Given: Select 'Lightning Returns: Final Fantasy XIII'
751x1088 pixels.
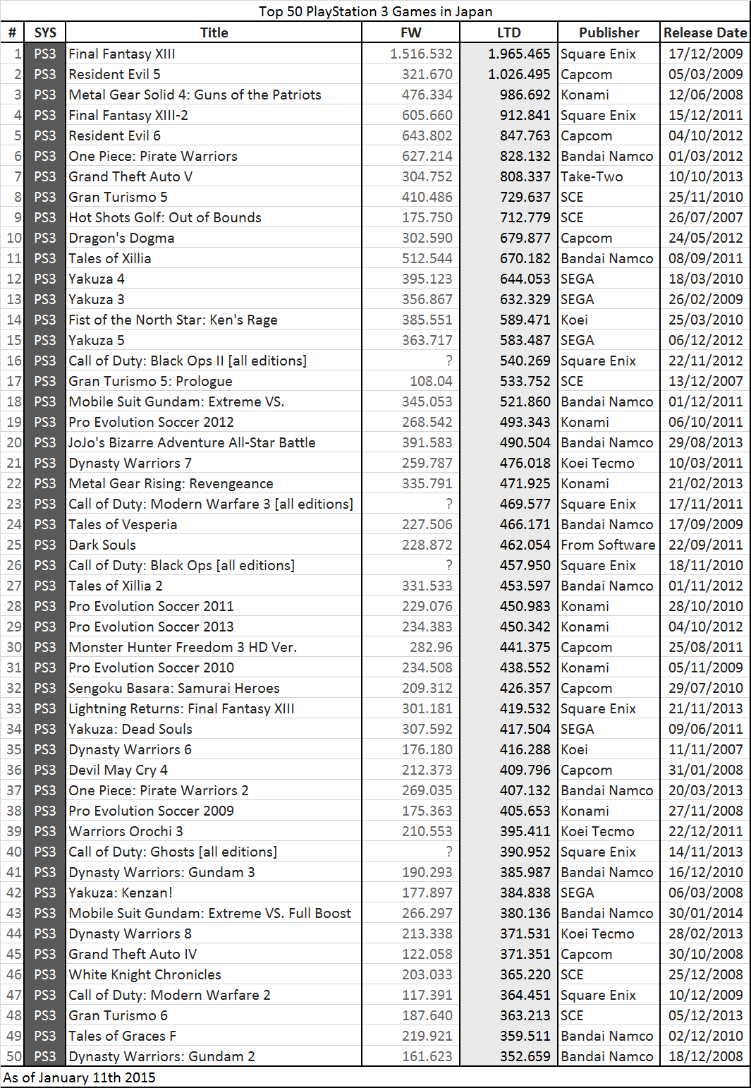Looking at the screenshot, I should tap(214, 708).
